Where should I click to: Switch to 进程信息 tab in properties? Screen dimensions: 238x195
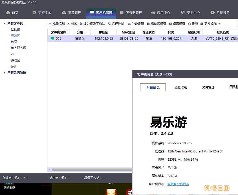point(181,87)
